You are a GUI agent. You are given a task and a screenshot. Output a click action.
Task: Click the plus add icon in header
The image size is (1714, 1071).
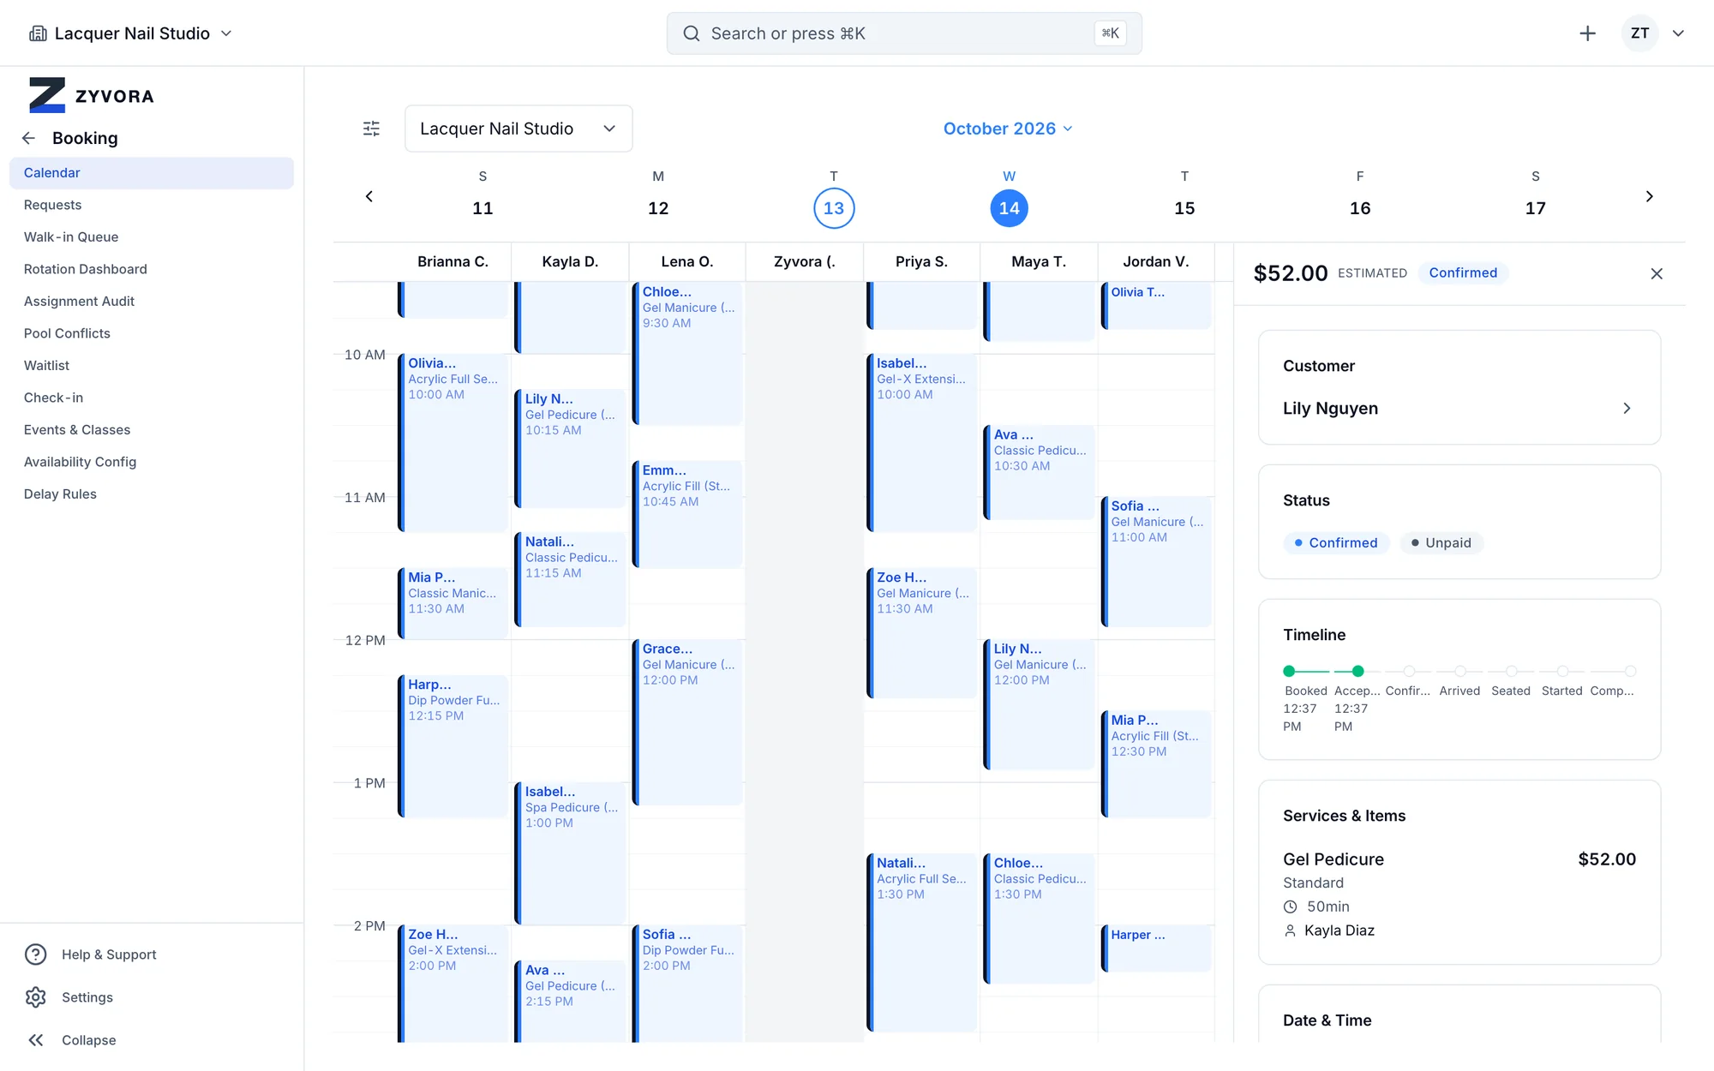click(x=1587, y=33)
